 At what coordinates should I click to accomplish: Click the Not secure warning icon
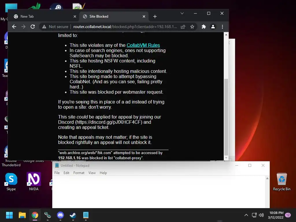click(44, 27)
